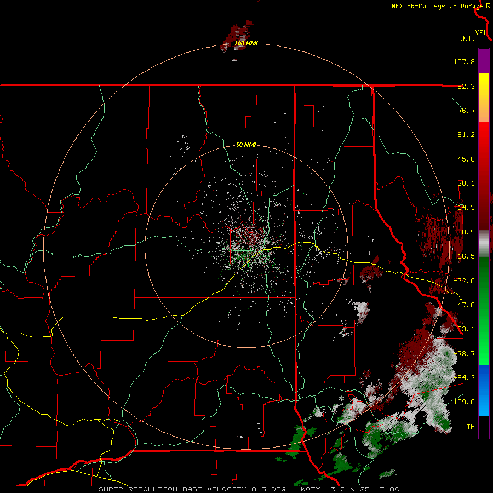Pick the blue segment of velocity color bar

[x=484, y=391]
